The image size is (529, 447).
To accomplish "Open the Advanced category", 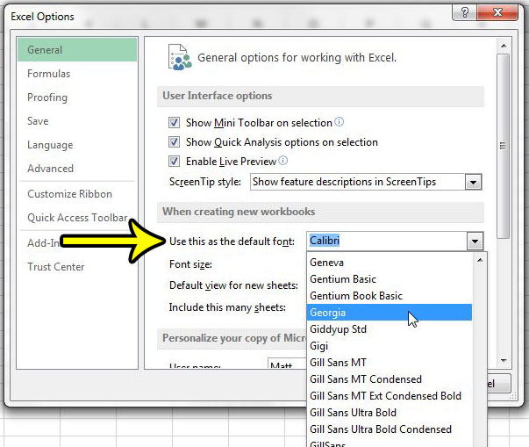I will [77, 168].
